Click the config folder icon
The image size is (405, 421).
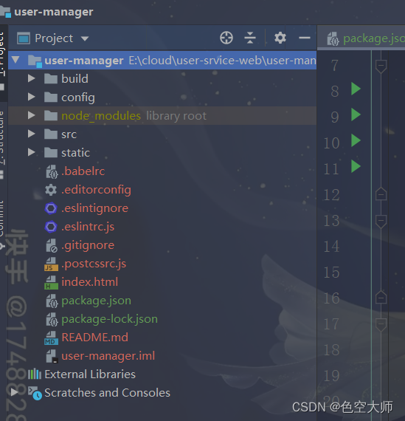pyautogui.click(x=51, y=97)
